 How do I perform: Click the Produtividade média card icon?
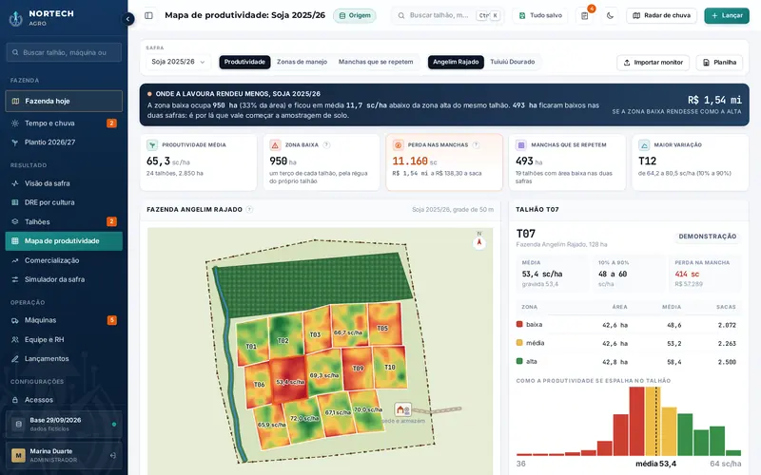pos(152,145)
